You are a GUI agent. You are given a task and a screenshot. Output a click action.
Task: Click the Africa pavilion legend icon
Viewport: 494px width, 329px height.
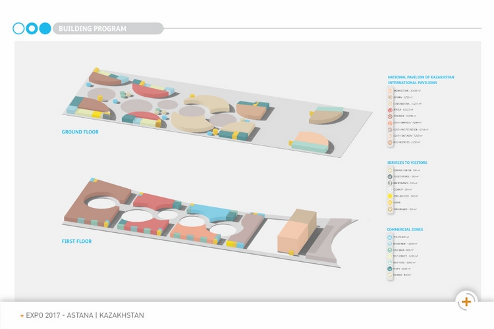pyautogui.click(x=390, y=110)
